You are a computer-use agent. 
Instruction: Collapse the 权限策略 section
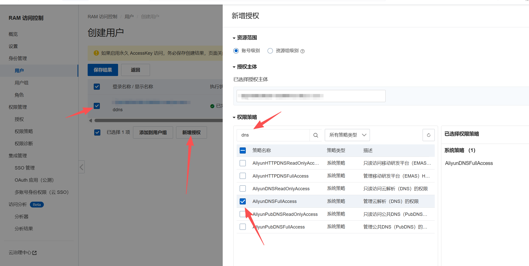pyautogui.click(x=245, y=117)
